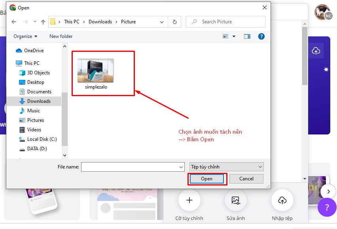Click the Canva help question mark button
Image resolution: width=337 pixels, height=229 pixels.
tap(327, 207)
